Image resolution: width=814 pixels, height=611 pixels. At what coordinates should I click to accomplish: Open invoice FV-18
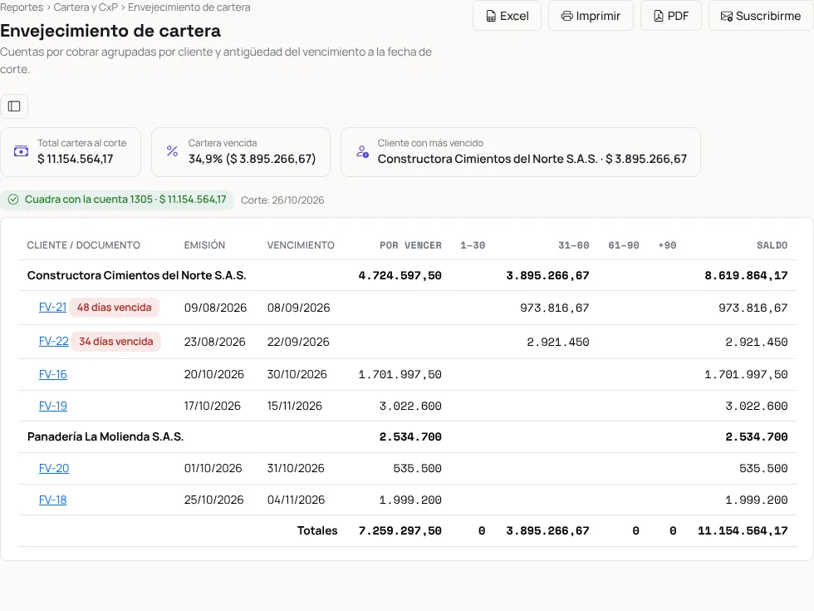tap(53, 500)
